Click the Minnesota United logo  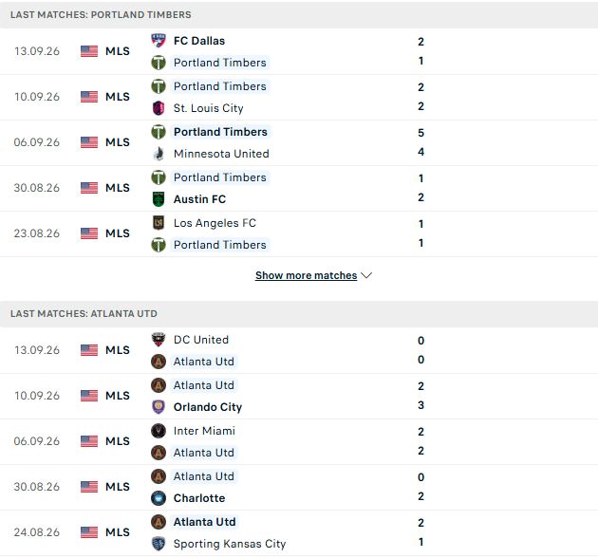pos(159,154)
